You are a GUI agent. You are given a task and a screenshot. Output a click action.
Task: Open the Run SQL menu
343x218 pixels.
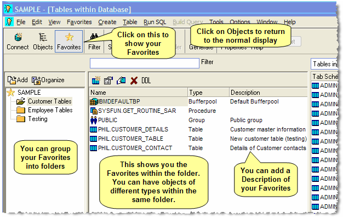point(155,22)
